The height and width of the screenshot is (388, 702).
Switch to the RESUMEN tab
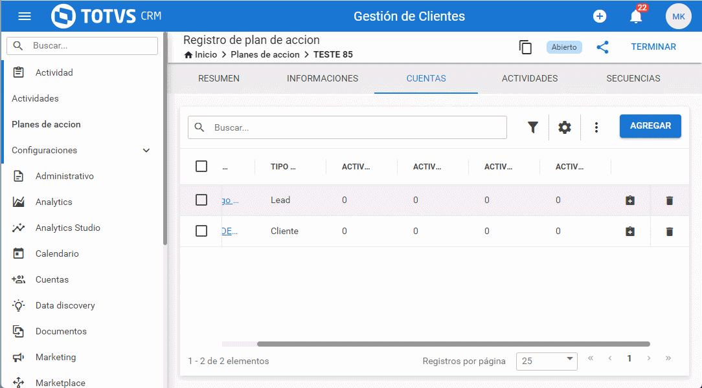click(x=219, y=78)
